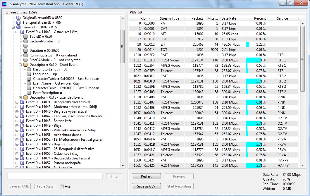Click the percent bar of PID 1011 RTS 1 video
310x196 pixels.
[x=254, y=60]
